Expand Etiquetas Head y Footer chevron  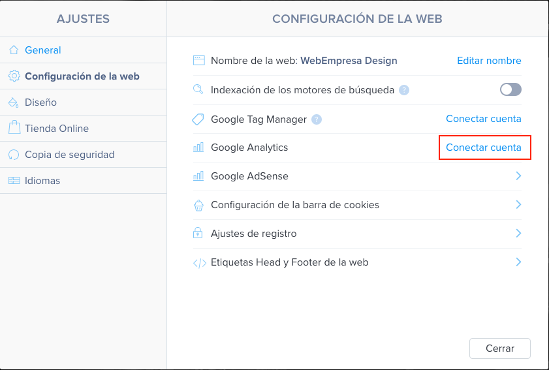518,262
